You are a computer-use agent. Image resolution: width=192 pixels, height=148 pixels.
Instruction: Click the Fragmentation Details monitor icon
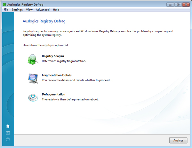pos(33,79)
